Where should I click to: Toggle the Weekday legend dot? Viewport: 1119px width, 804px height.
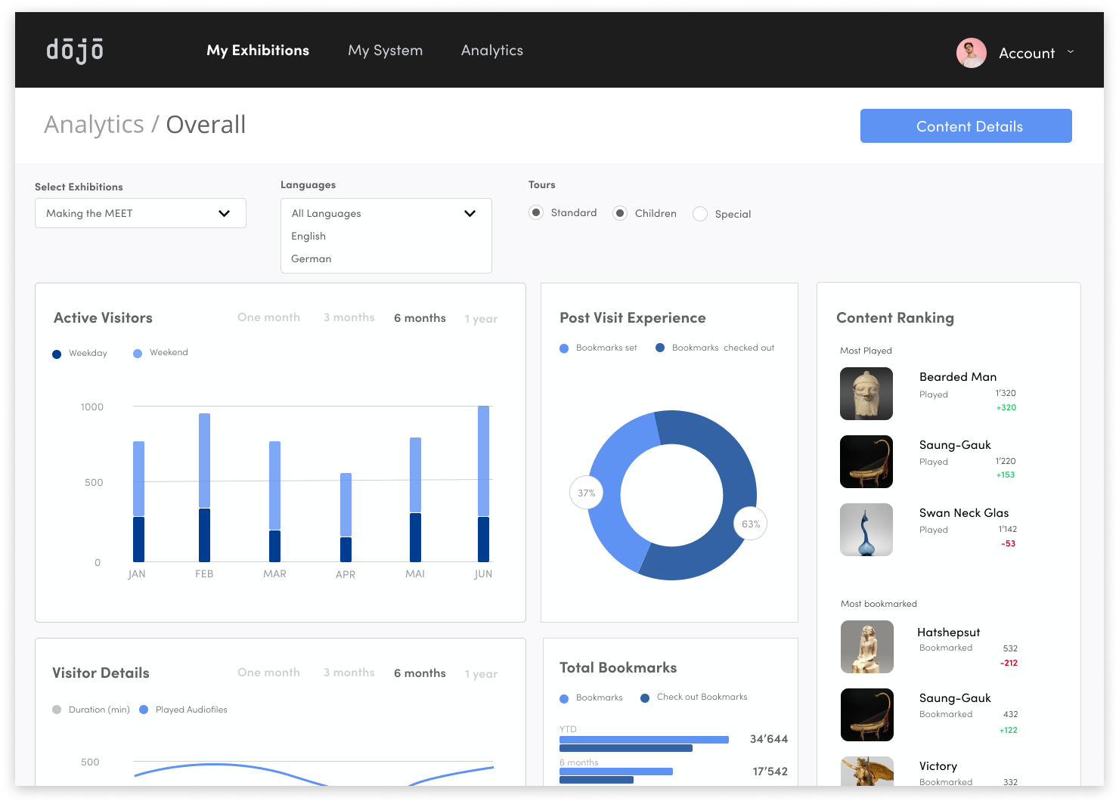(x=57, y=354)
